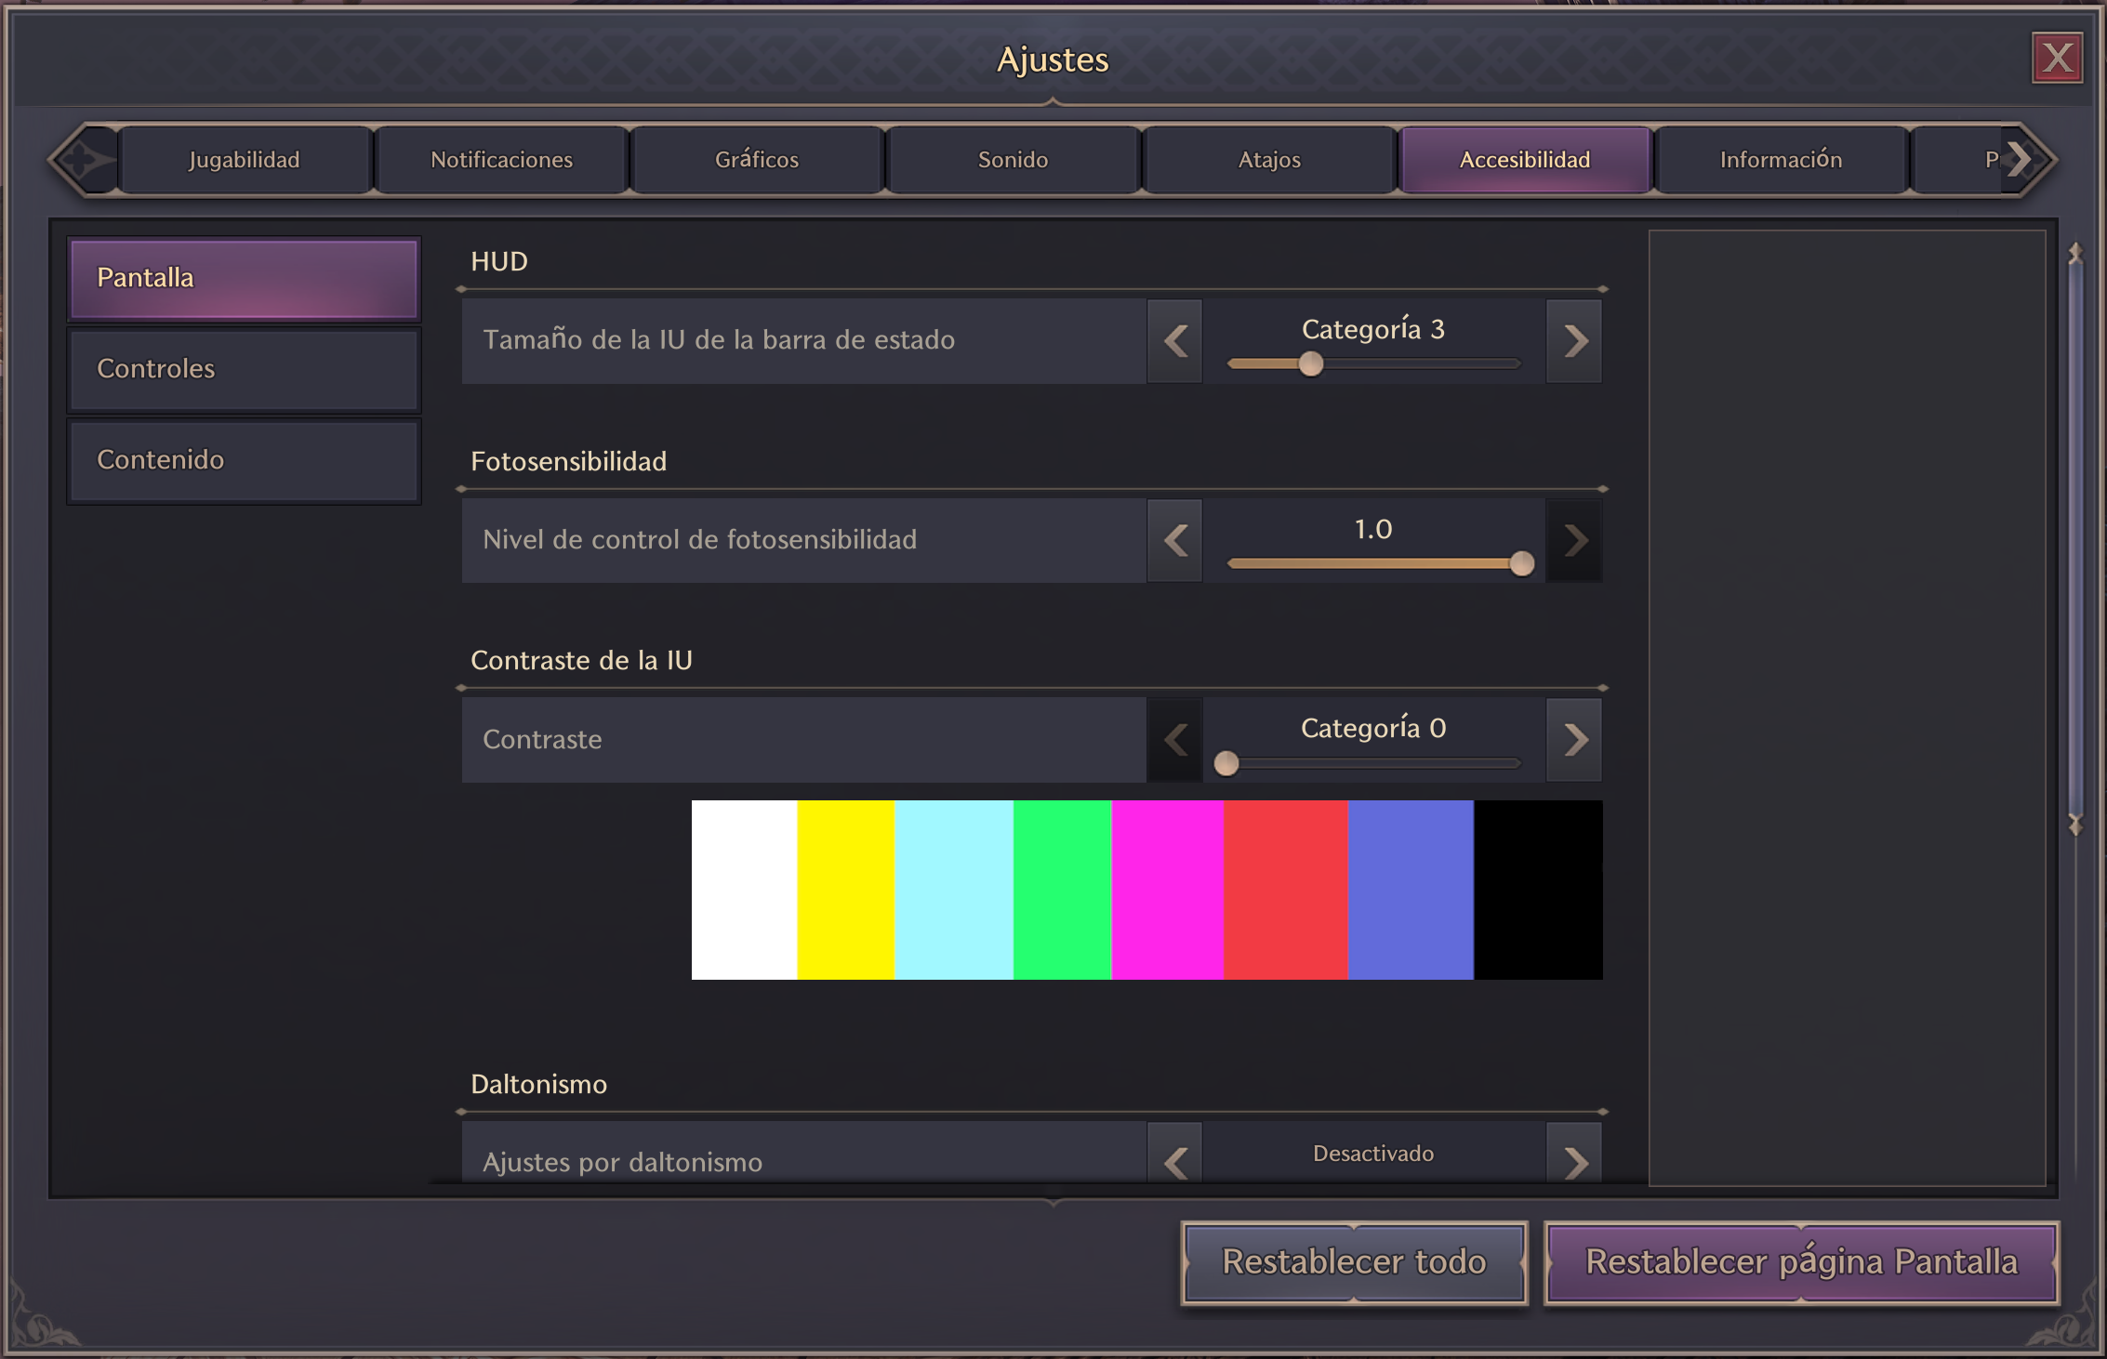Click Restablecer todo button
This screenshot has width=2107, height=1359.
[1354, 1262]
